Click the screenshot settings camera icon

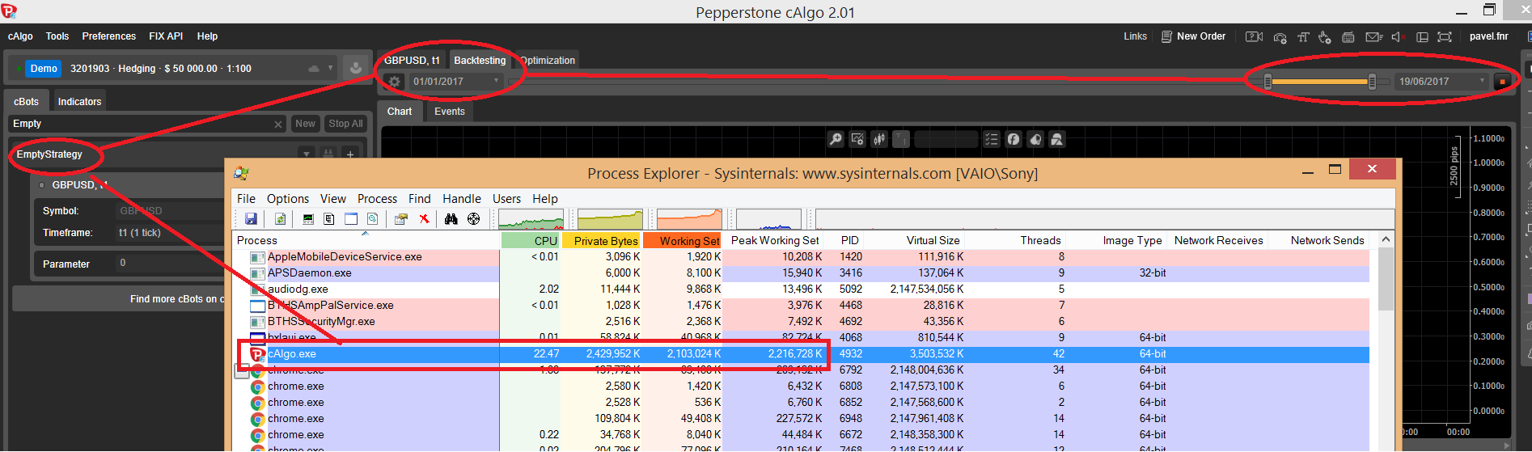(1280, 37)
